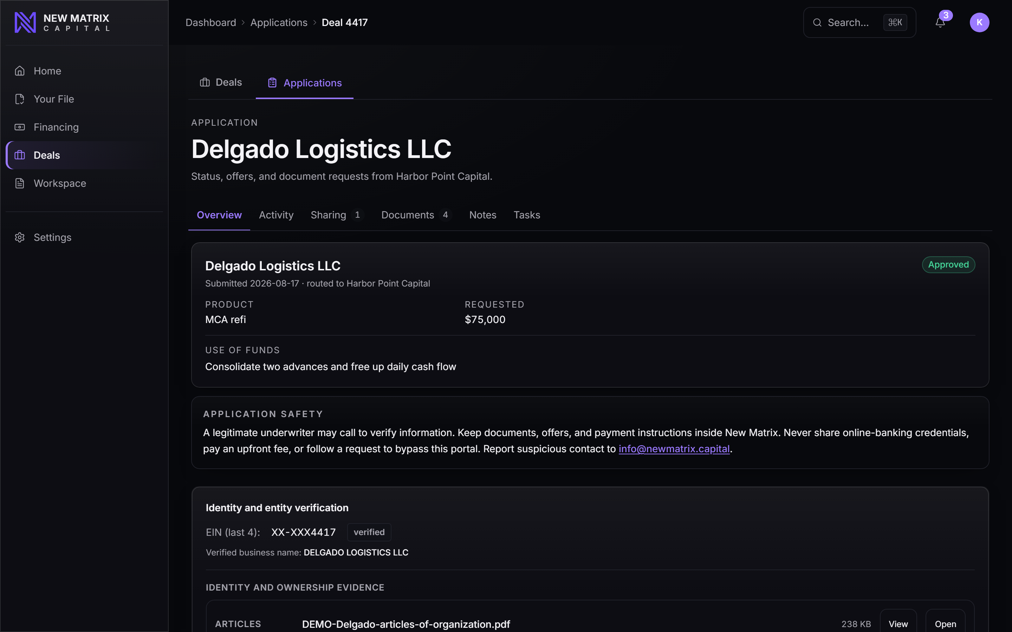Open Workspace from sidebar
Image resolution: width=1012 pixels, height=632 pixels.
[84, 183]
